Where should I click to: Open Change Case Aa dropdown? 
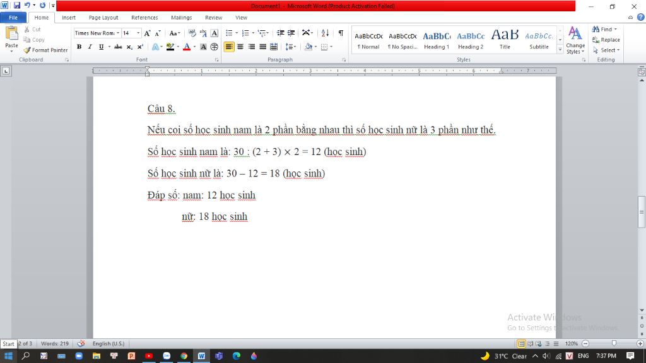175,33
